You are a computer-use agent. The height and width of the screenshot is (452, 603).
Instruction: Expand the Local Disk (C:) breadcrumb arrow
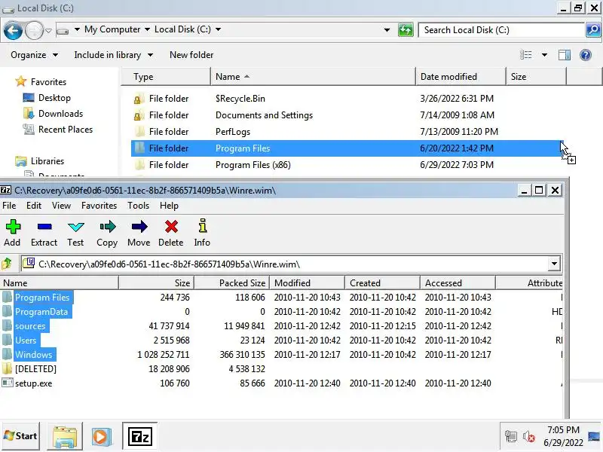(x=218, y=29)
